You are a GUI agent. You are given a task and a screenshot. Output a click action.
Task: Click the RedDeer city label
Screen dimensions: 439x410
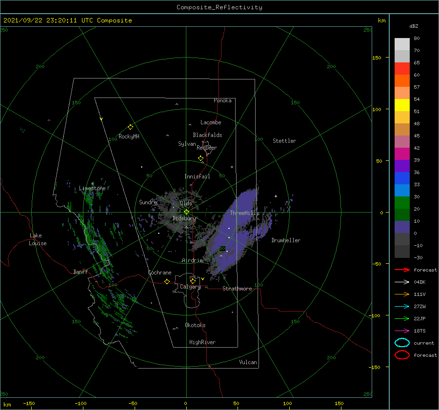point(207,148)
